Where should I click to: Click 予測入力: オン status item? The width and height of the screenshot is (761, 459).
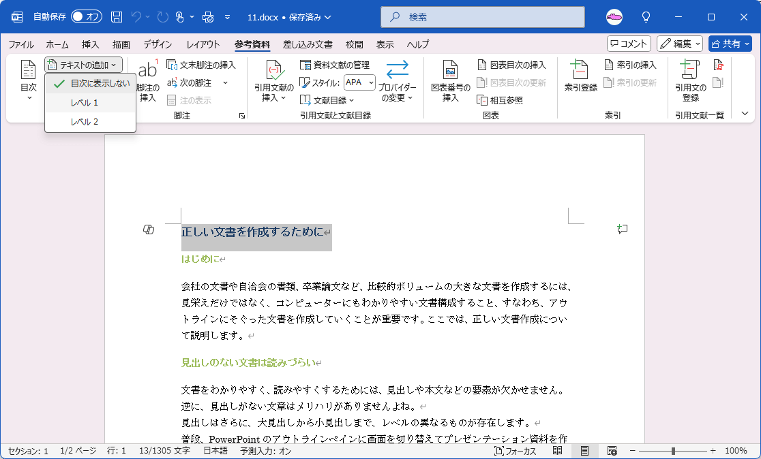pyautogui.click(x=265, y=451)
